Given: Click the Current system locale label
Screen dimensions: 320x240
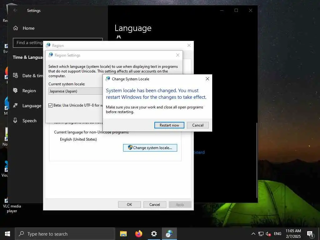Looking at the screenshot, I should (67, 84).
